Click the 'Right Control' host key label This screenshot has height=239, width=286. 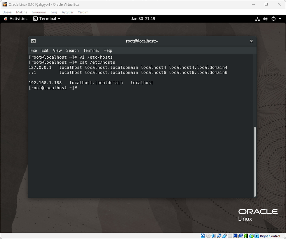click(x=270, y=236)
